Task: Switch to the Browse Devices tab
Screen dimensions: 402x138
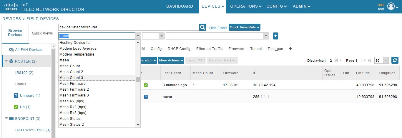Action: coord(15,33)
